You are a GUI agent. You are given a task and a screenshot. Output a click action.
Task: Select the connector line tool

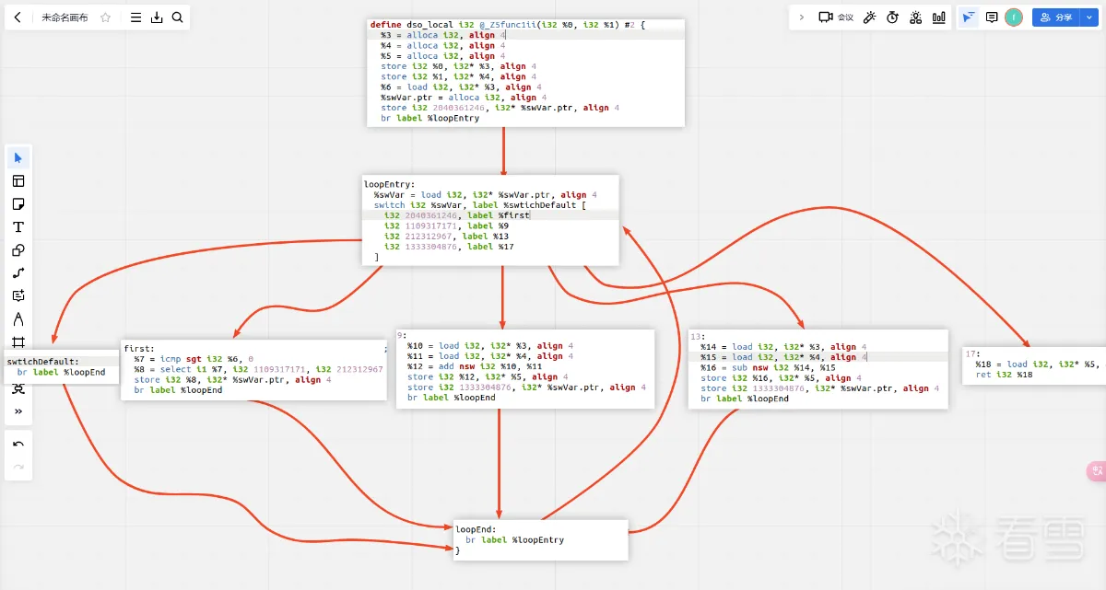click(x=18, y=273)
